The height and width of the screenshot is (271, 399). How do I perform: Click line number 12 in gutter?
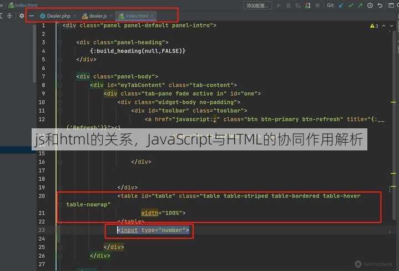(42, 119)
